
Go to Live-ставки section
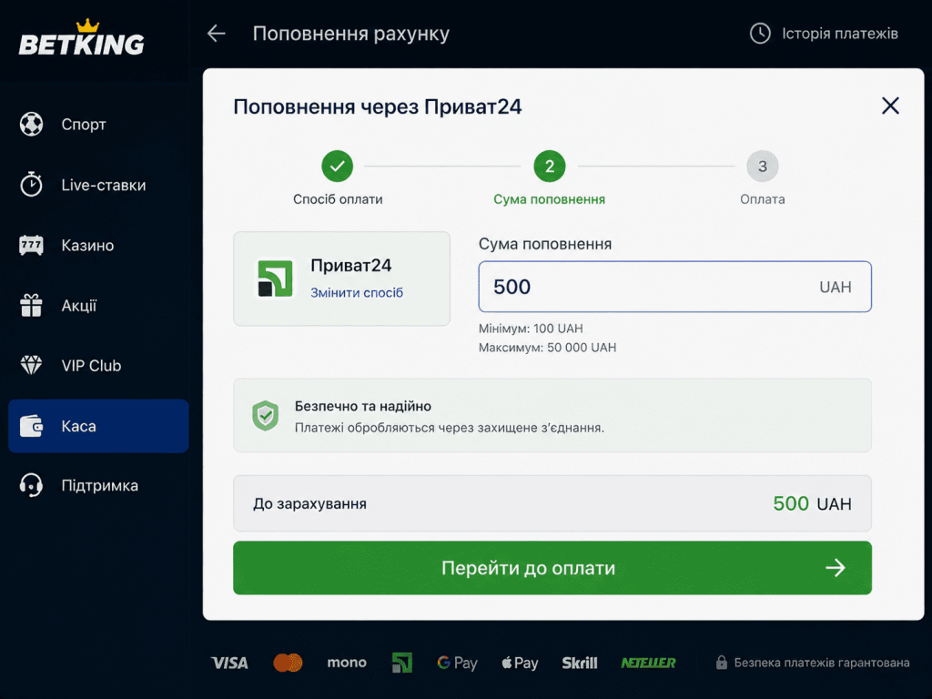click(x=98, y=185)
